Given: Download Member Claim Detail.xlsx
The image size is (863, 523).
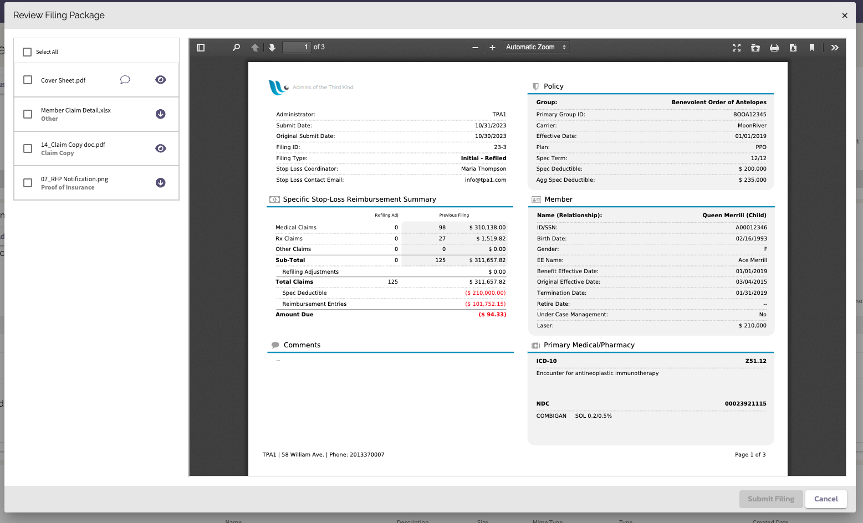Looking at the screenshot, I should pos(160,114).
